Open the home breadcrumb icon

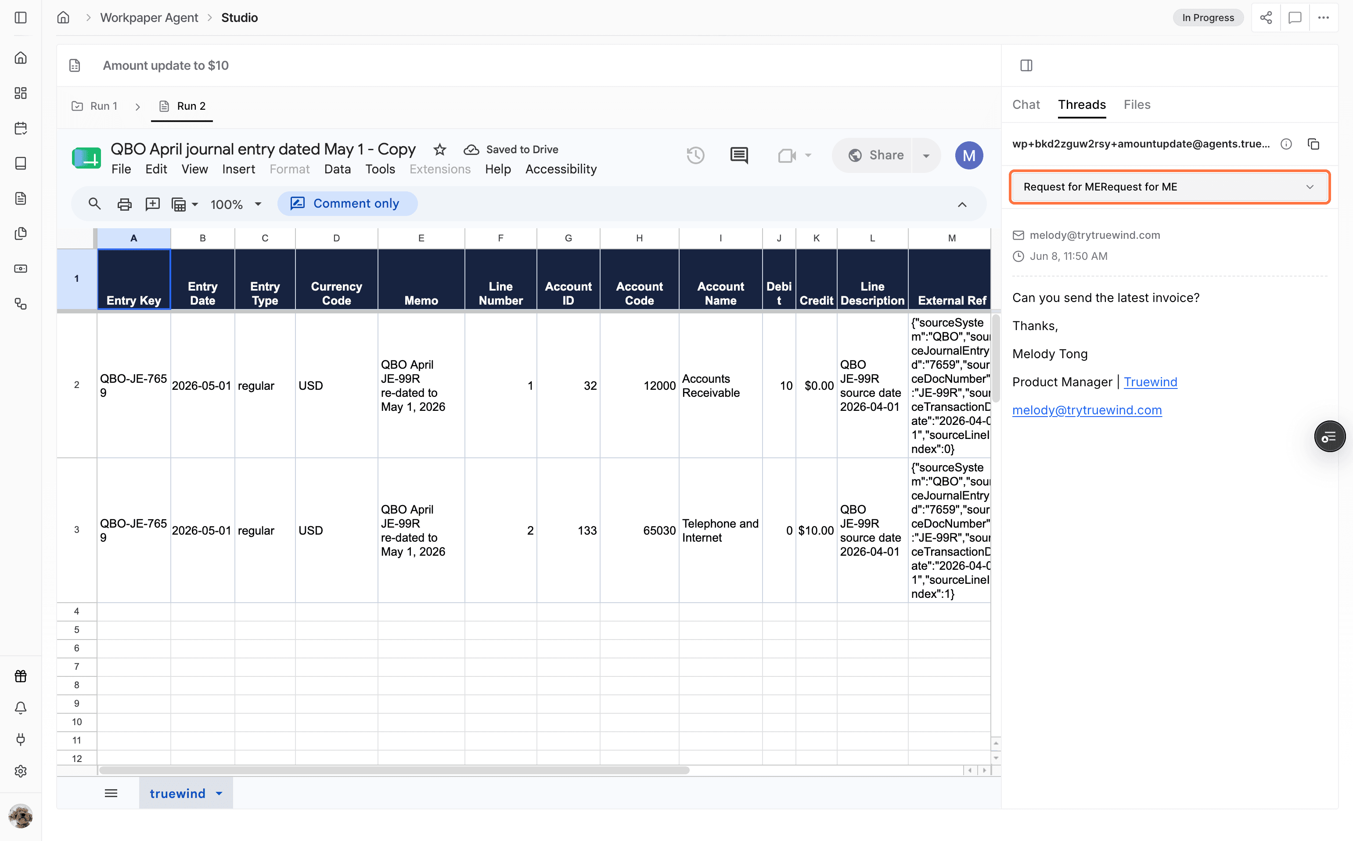63,18
